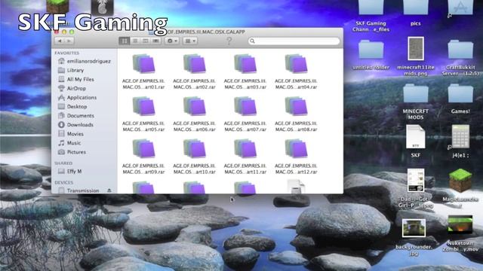Select MINECRFT MODS desktop folder
The width and height of the screenshot is (483, 271).
[x=416, y=93]
